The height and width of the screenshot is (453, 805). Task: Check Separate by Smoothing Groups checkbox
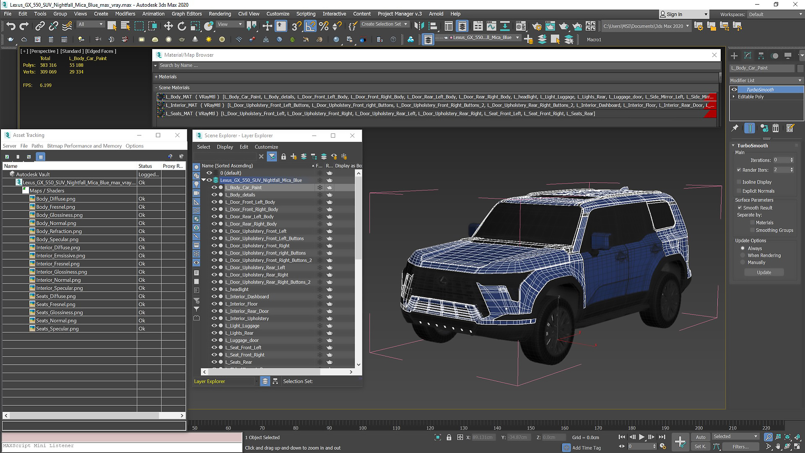[x=752, y=230]
